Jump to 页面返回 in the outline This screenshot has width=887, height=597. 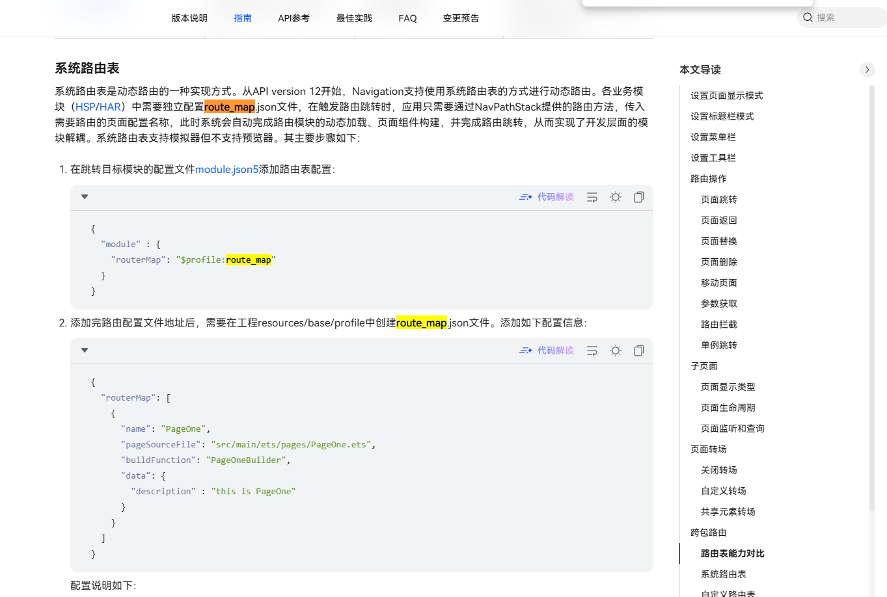pos(718,220)
